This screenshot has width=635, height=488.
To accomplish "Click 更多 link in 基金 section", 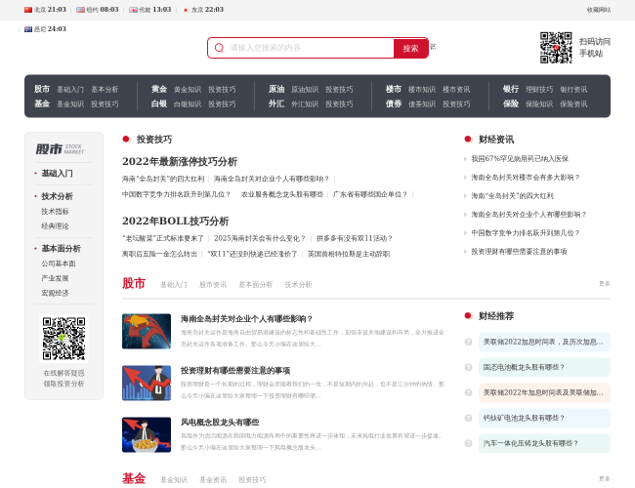I will click(x=605, y=478).
